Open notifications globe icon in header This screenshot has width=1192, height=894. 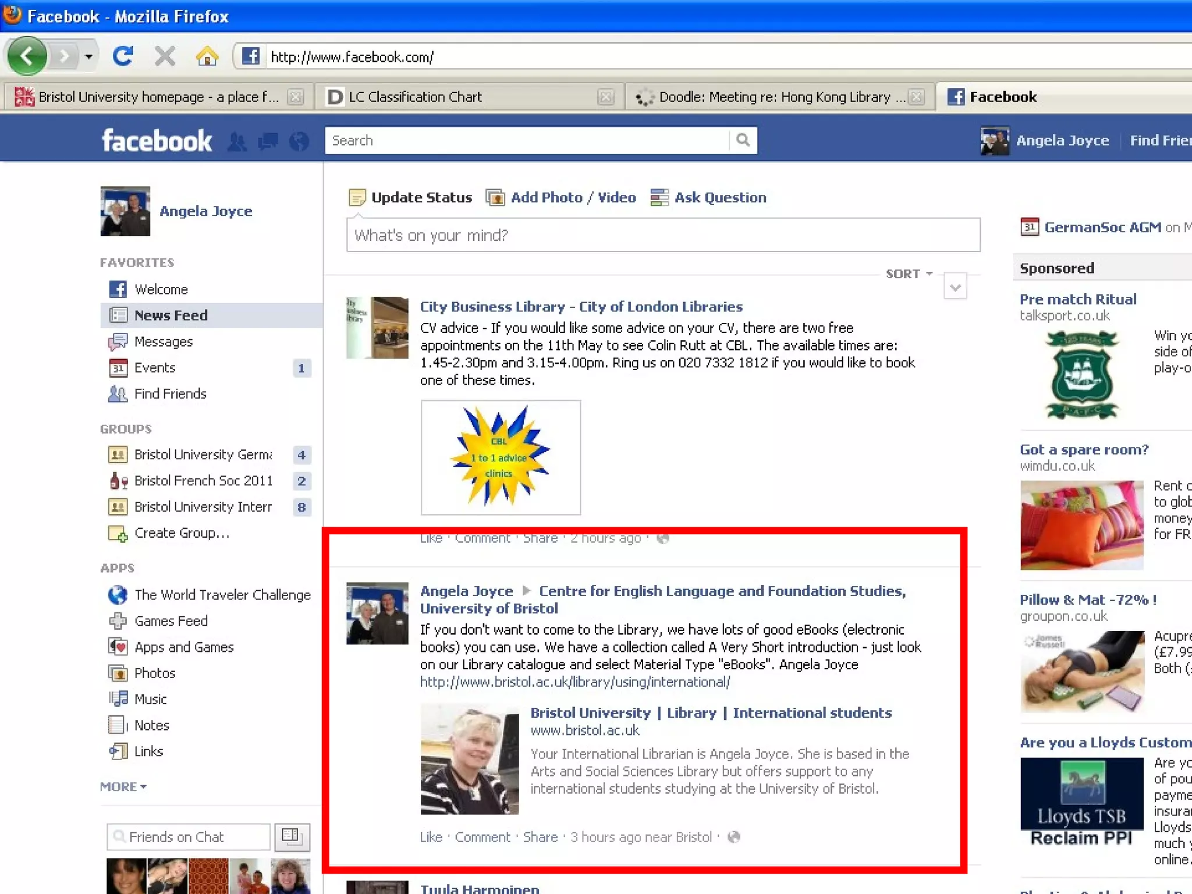299,141
